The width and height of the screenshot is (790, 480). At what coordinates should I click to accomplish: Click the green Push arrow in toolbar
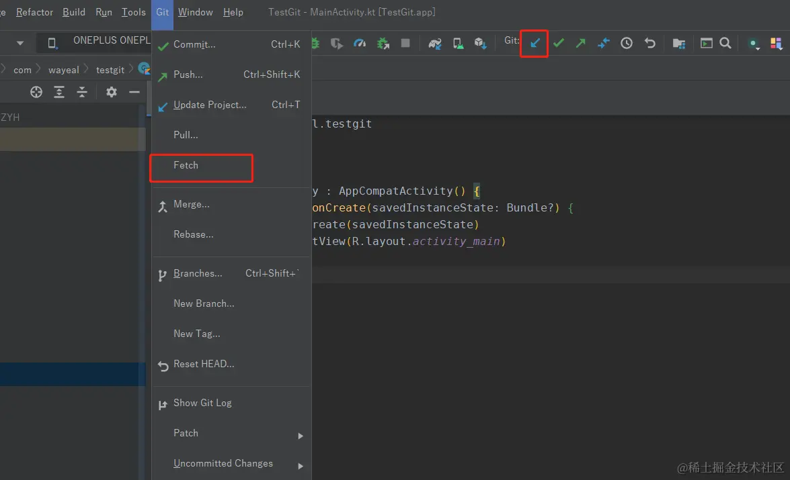coord(580,43)
